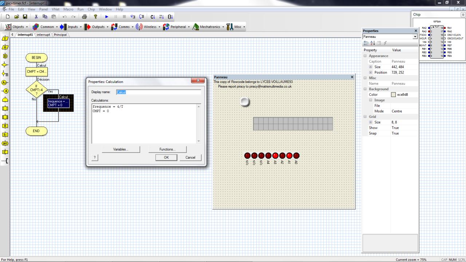Click the background Color swatch ece9d8
Image resolution: width=466 pixels, height=262 pixels.
pos(393,95)
